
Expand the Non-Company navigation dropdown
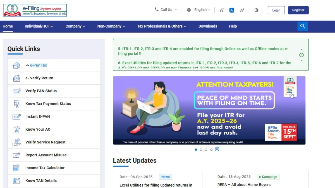pos(111,26)
